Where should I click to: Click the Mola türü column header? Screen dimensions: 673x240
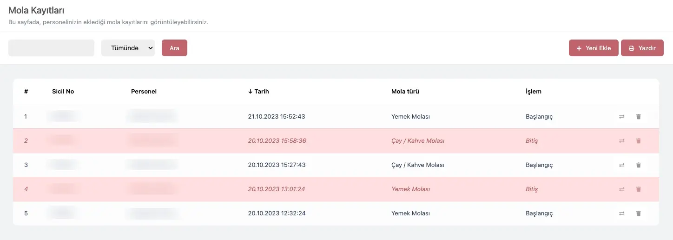(x=405, y=92)
